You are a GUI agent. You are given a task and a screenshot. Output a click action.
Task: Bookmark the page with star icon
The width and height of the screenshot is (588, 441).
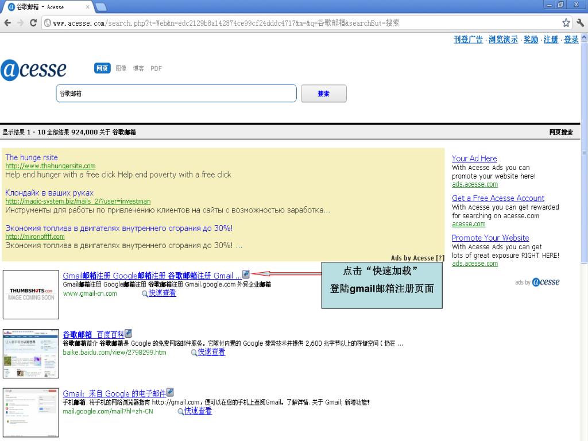pyautogui.click(x=566, y=23)
